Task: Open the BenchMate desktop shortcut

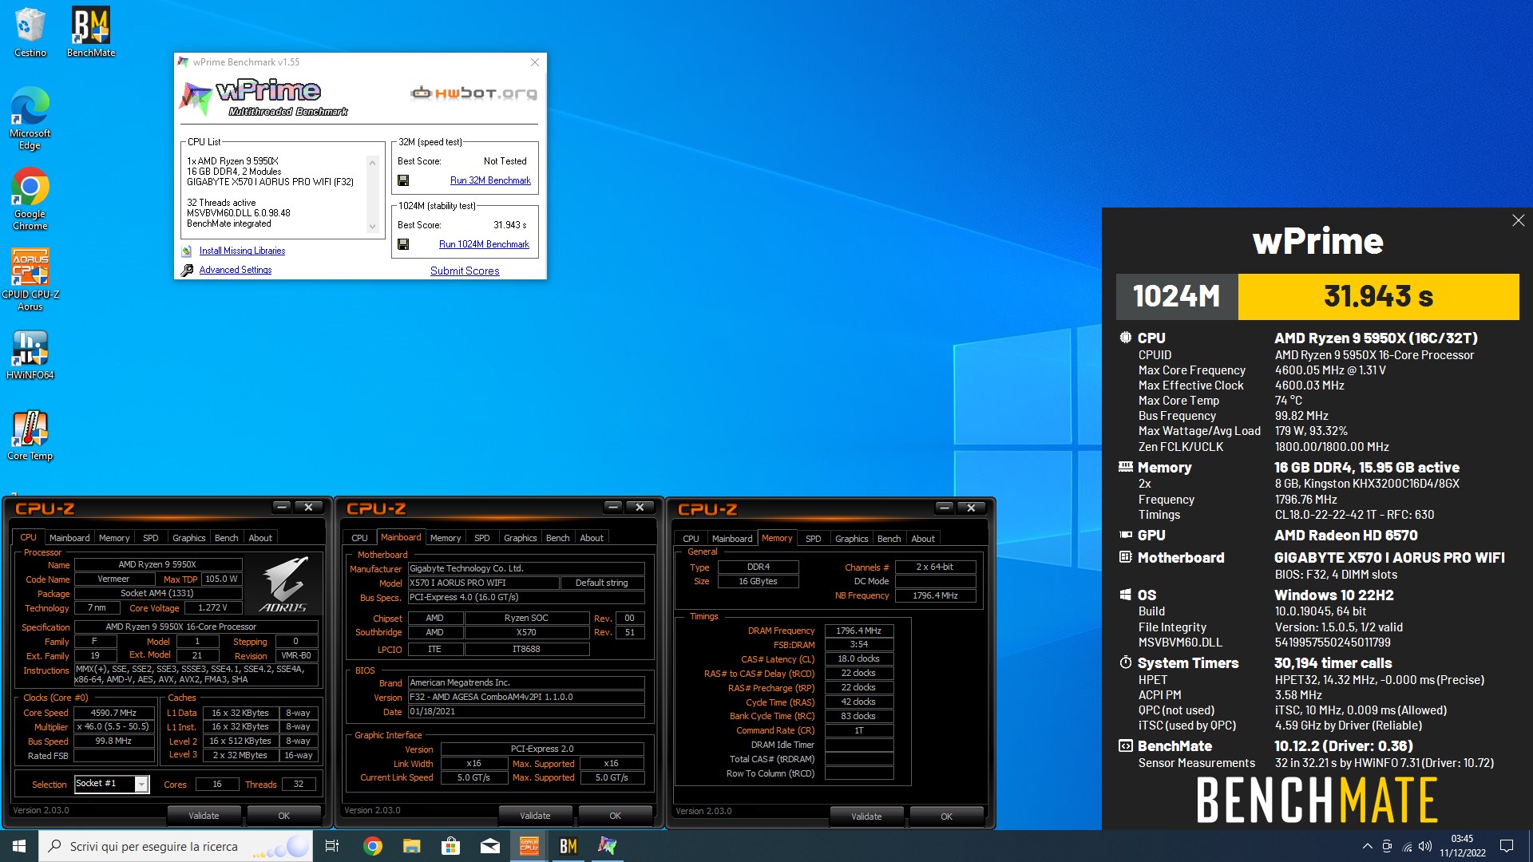Action: point(91,32)
